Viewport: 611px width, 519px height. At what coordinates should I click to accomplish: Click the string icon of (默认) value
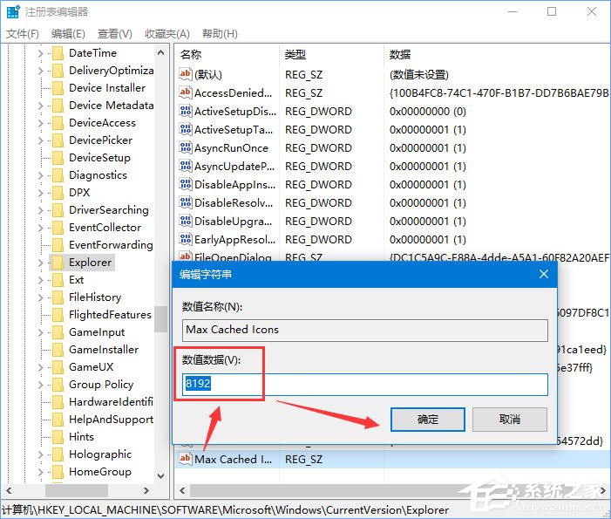(x=185, y=73)
